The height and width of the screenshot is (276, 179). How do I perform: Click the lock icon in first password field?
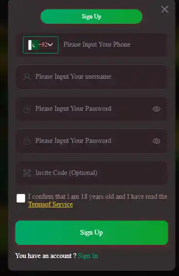[27, 109]
